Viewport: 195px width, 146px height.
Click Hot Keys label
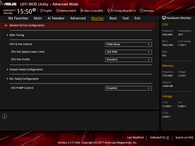pyautogui.click(x=148, y=11)
